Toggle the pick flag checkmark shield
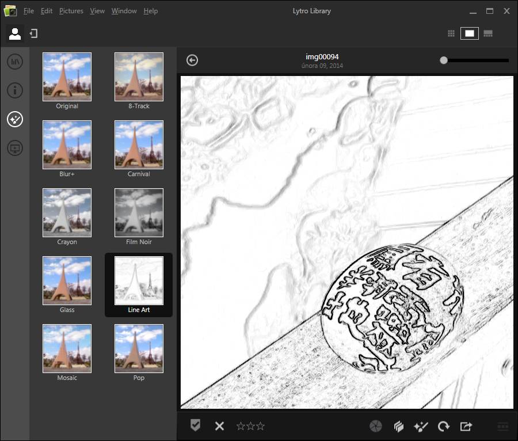 pyautogui.click(x=196, y=425)
